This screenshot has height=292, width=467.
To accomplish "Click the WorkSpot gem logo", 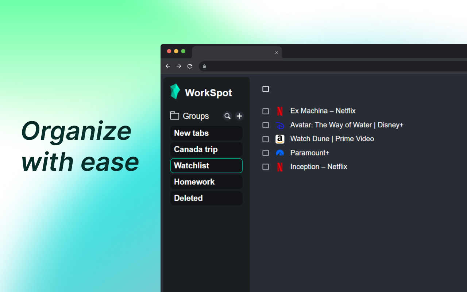I will pyautogui.click(x=175, y=92).
